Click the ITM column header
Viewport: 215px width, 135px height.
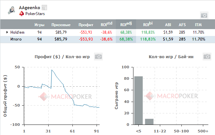[x=198, y=25]
